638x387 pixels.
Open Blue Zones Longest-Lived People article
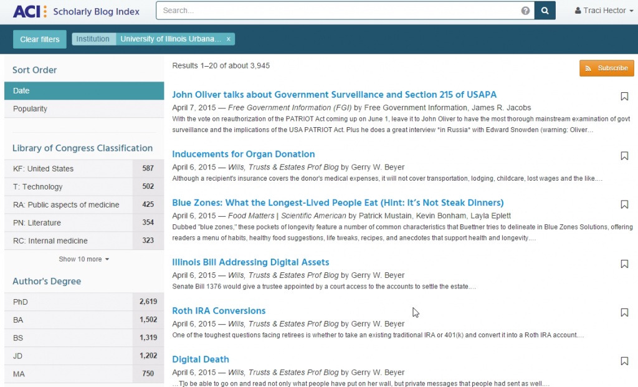pos(338,203)
